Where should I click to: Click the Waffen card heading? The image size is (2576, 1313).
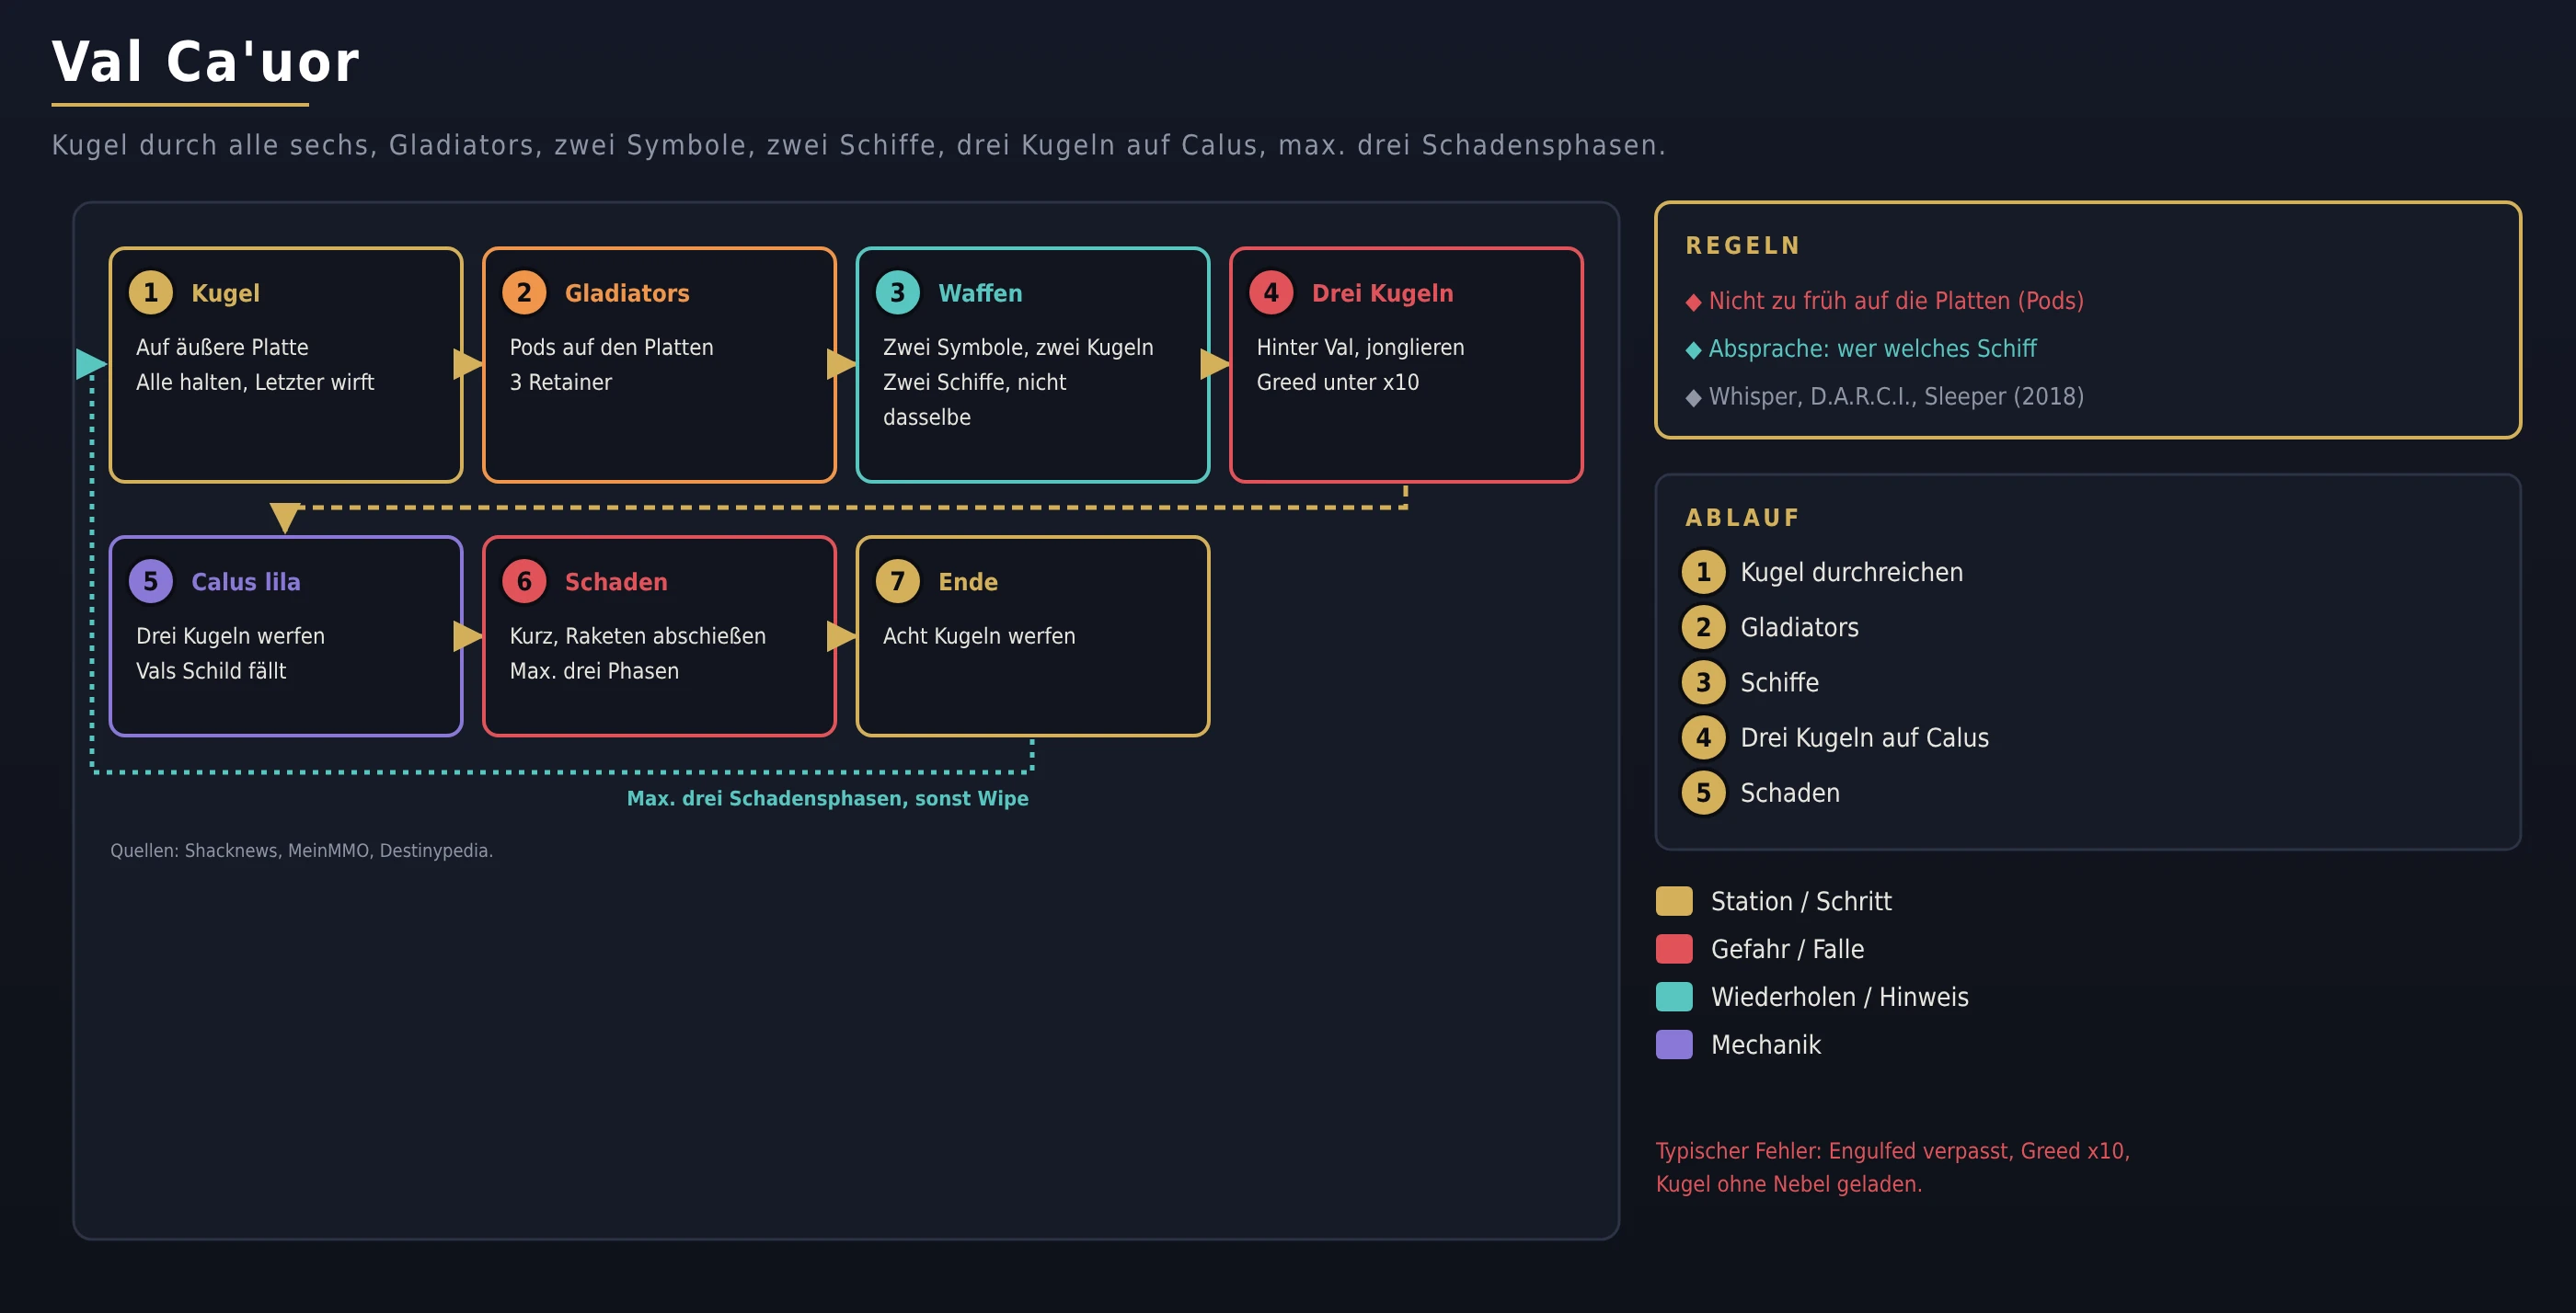click(980, 292)
